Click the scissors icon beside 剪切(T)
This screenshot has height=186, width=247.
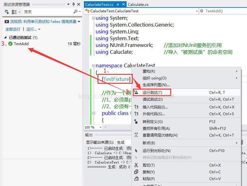pos(136,165)
